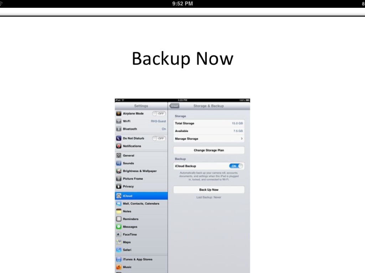Tap the Airplane Mode icon
This screenshot has width=365, height=273.
(119, 113)
